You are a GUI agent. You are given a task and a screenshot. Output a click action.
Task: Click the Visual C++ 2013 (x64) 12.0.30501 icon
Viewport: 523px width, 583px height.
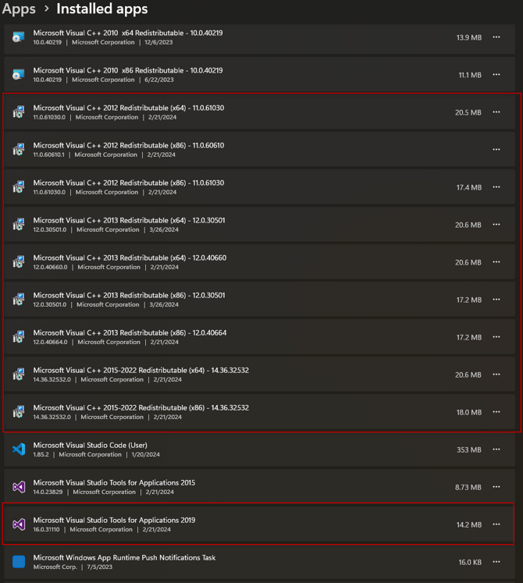click(19, 225)
